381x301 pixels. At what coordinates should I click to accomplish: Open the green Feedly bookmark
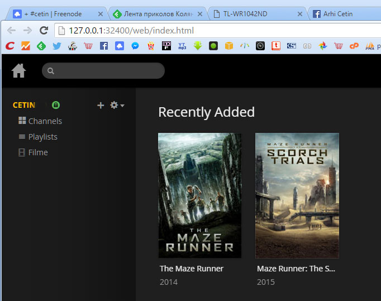[x=41, y=46]
